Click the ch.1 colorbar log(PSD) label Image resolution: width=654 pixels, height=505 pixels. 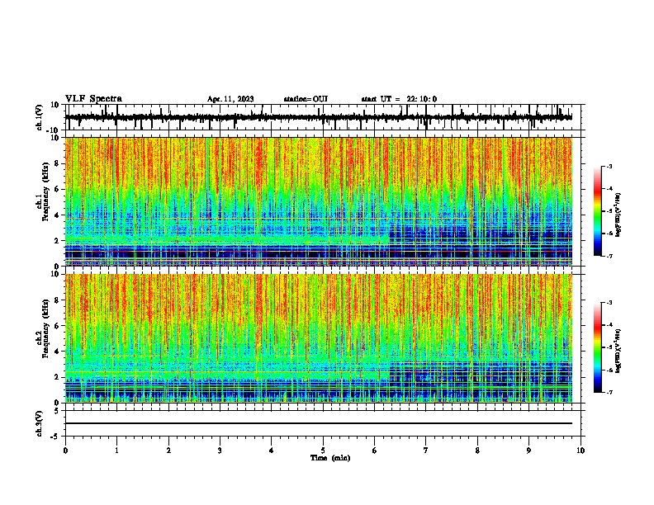click(618, 215)
